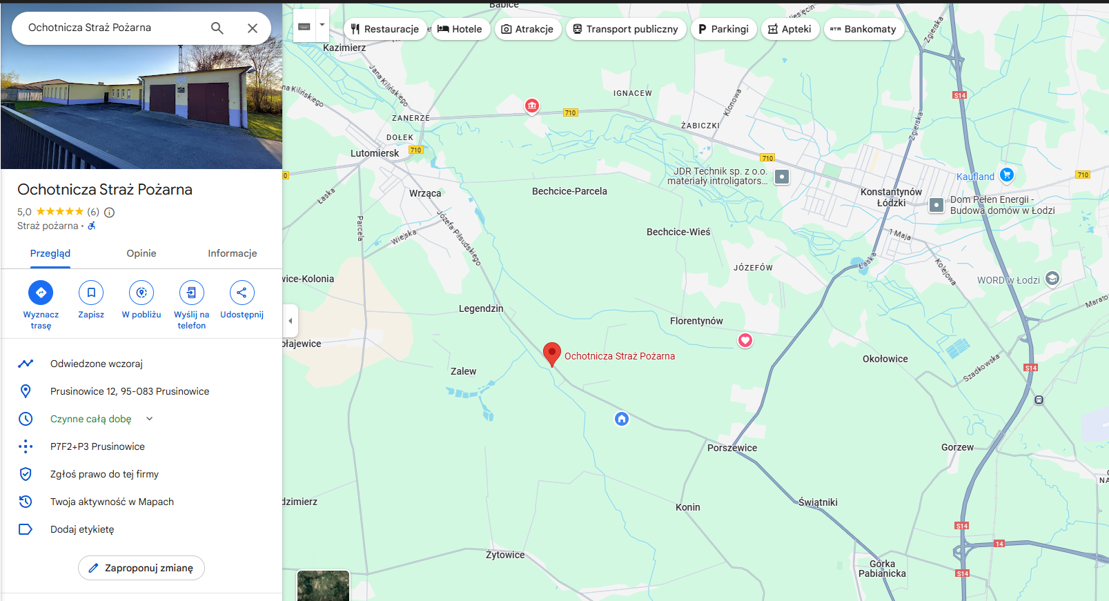
Task: Clear the search with X icon
Action: pos(253,28)
